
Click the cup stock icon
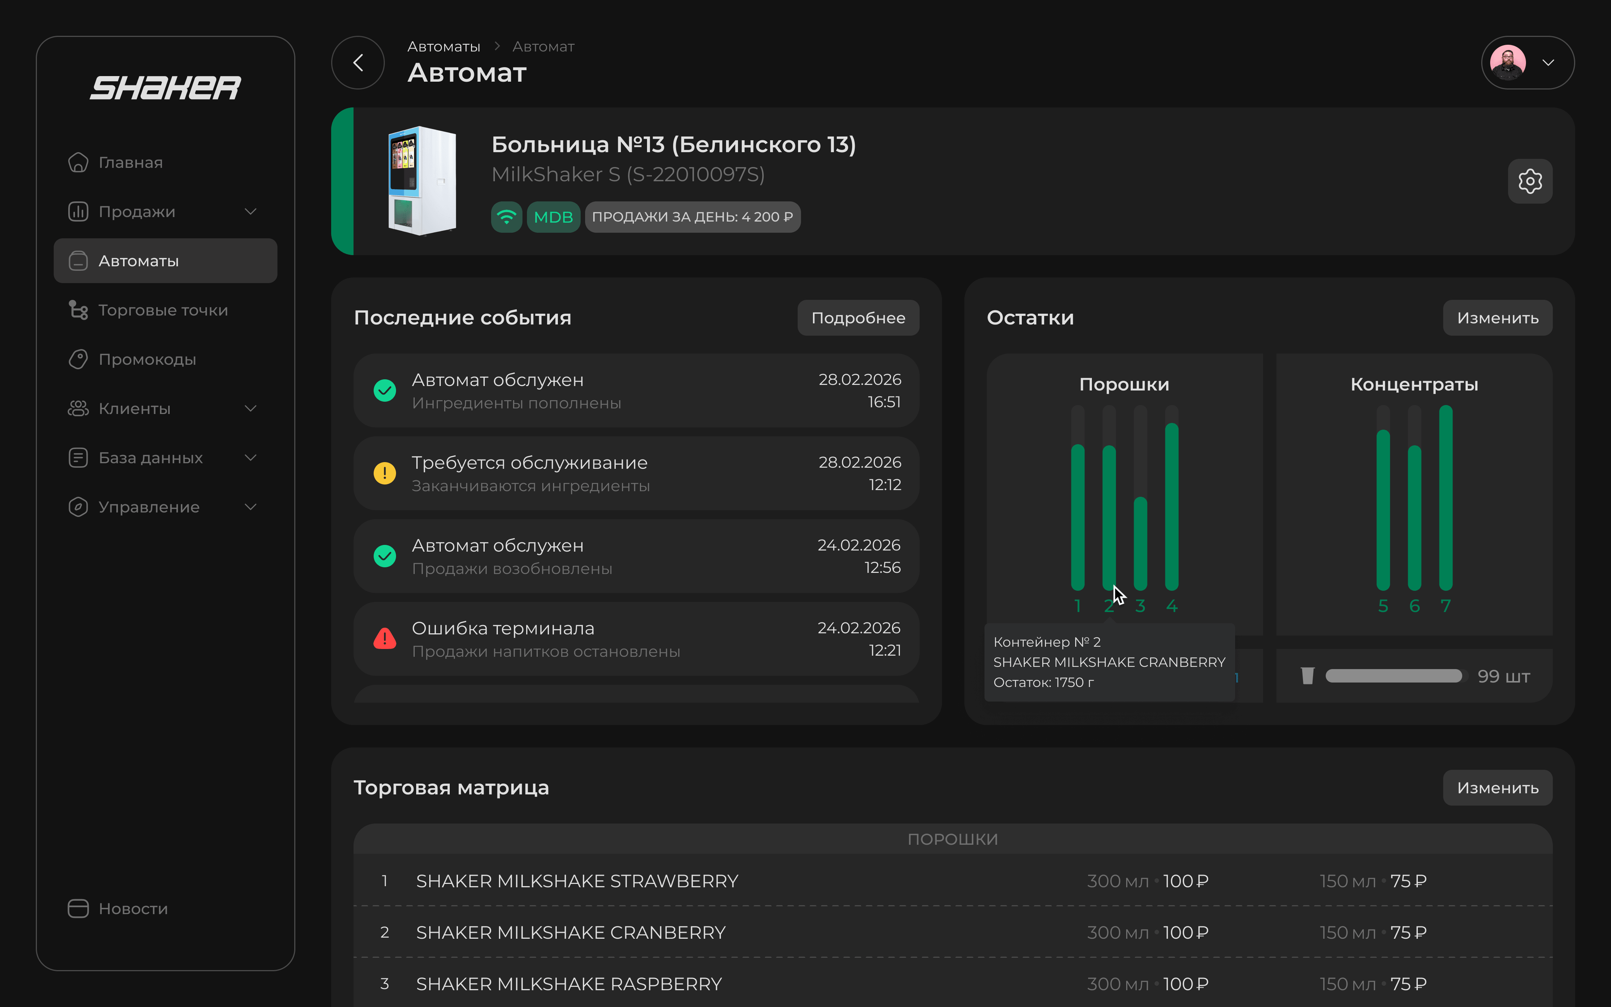point(1307,676)
